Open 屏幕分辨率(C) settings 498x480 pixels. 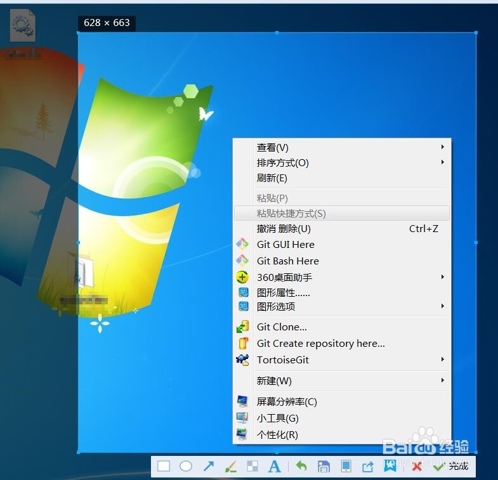(342, 401)
